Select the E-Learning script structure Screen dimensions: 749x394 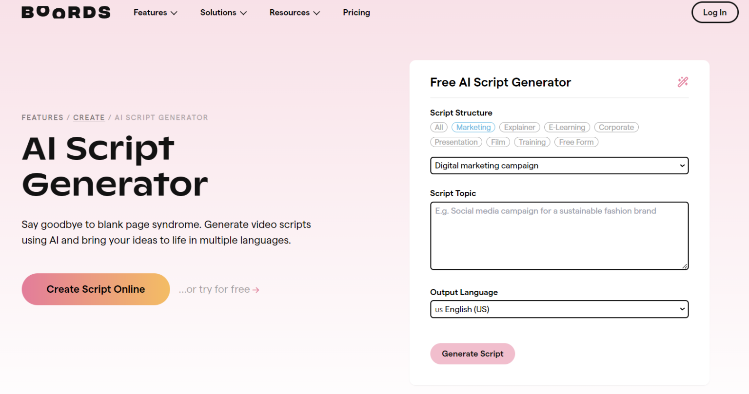[567, 127]
